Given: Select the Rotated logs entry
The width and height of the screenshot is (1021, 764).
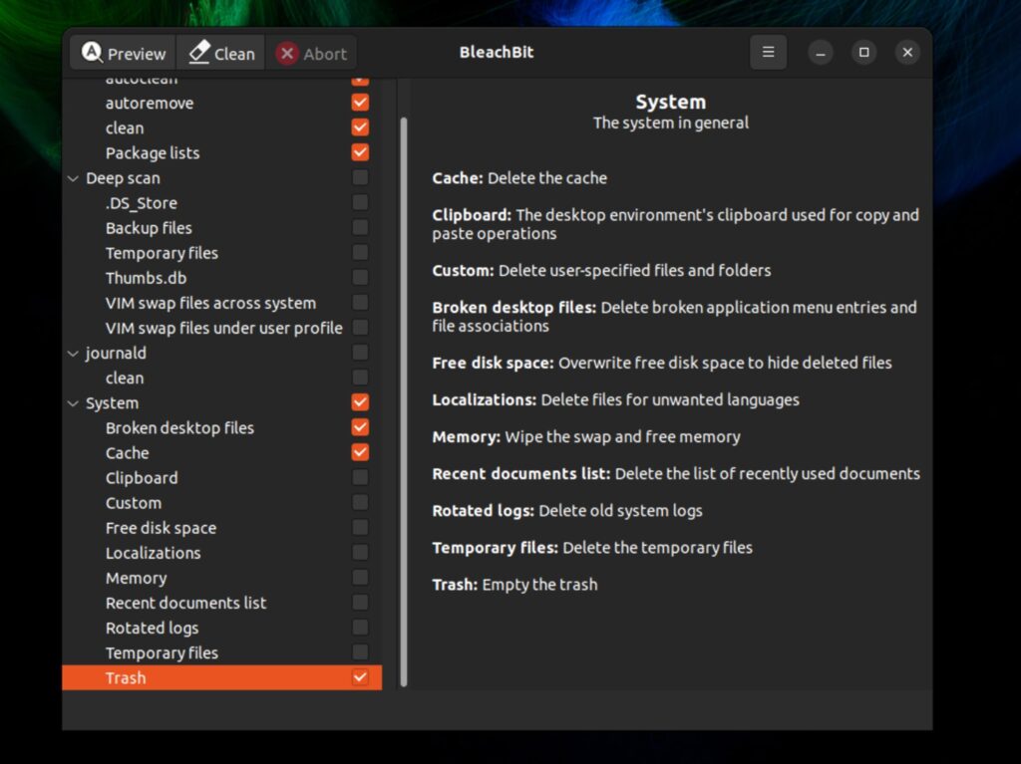Looking at the screenshot, I should [152, 628].
